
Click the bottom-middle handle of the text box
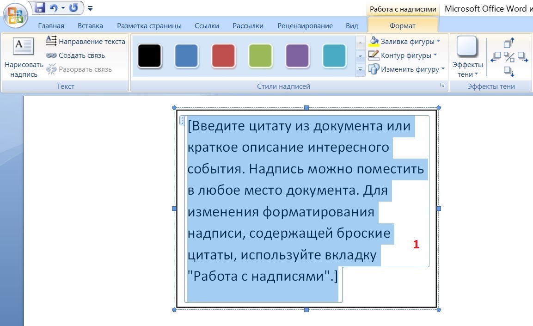(x=306, y=310)
